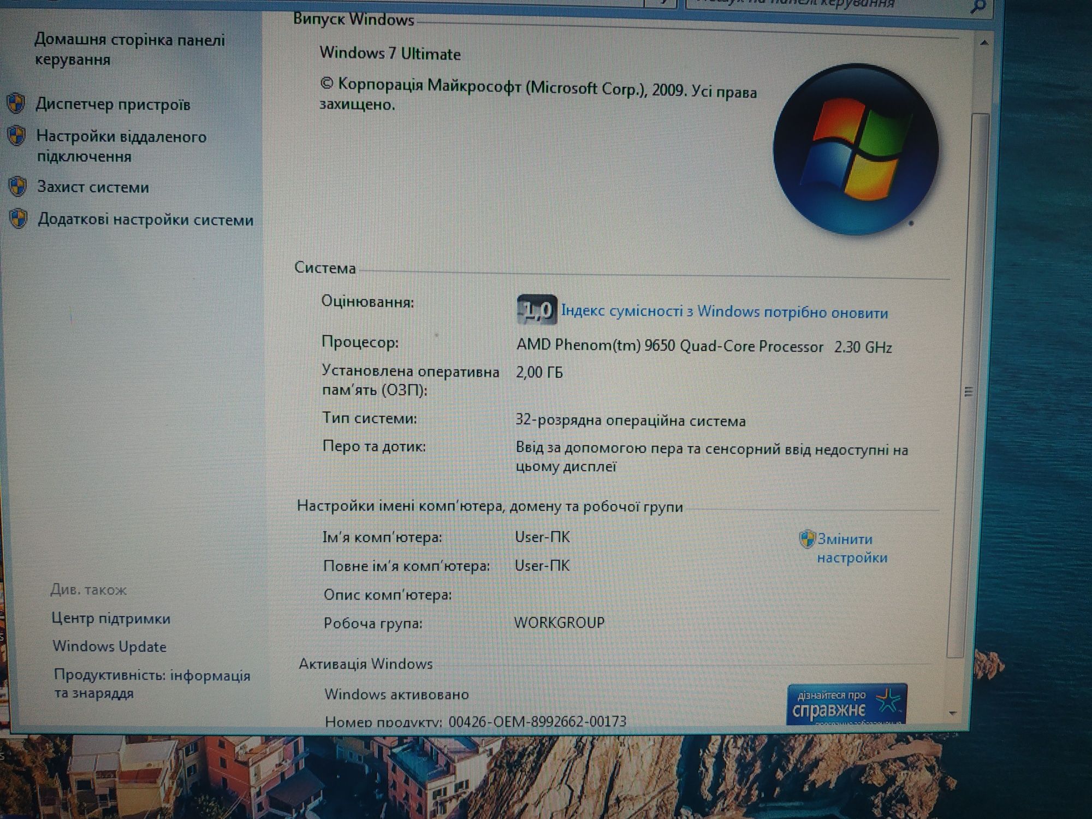Image resolution: width=1092 pixels, height=819 pixels.
Task: Click shield icon beside Настройки віддаленого підключення
Action: [x=17, y=135]
